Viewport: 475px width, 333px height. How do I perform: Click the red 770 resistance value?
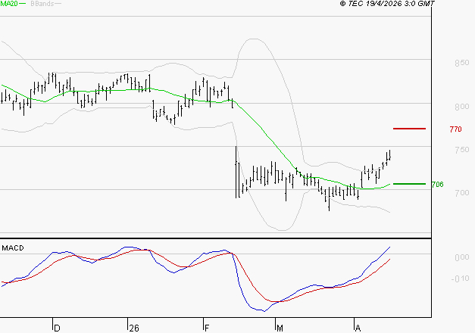coord(455,129)
